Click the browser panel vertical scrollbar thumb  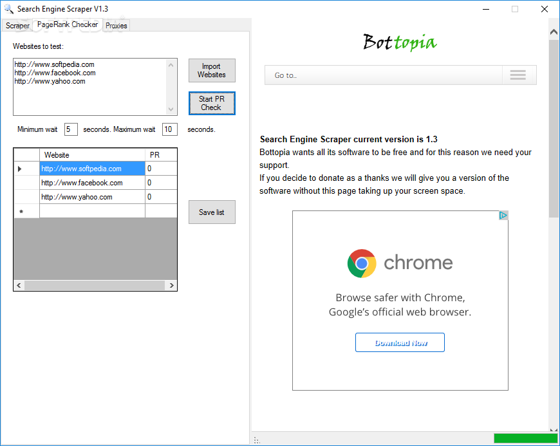click(x=554, y=129)
